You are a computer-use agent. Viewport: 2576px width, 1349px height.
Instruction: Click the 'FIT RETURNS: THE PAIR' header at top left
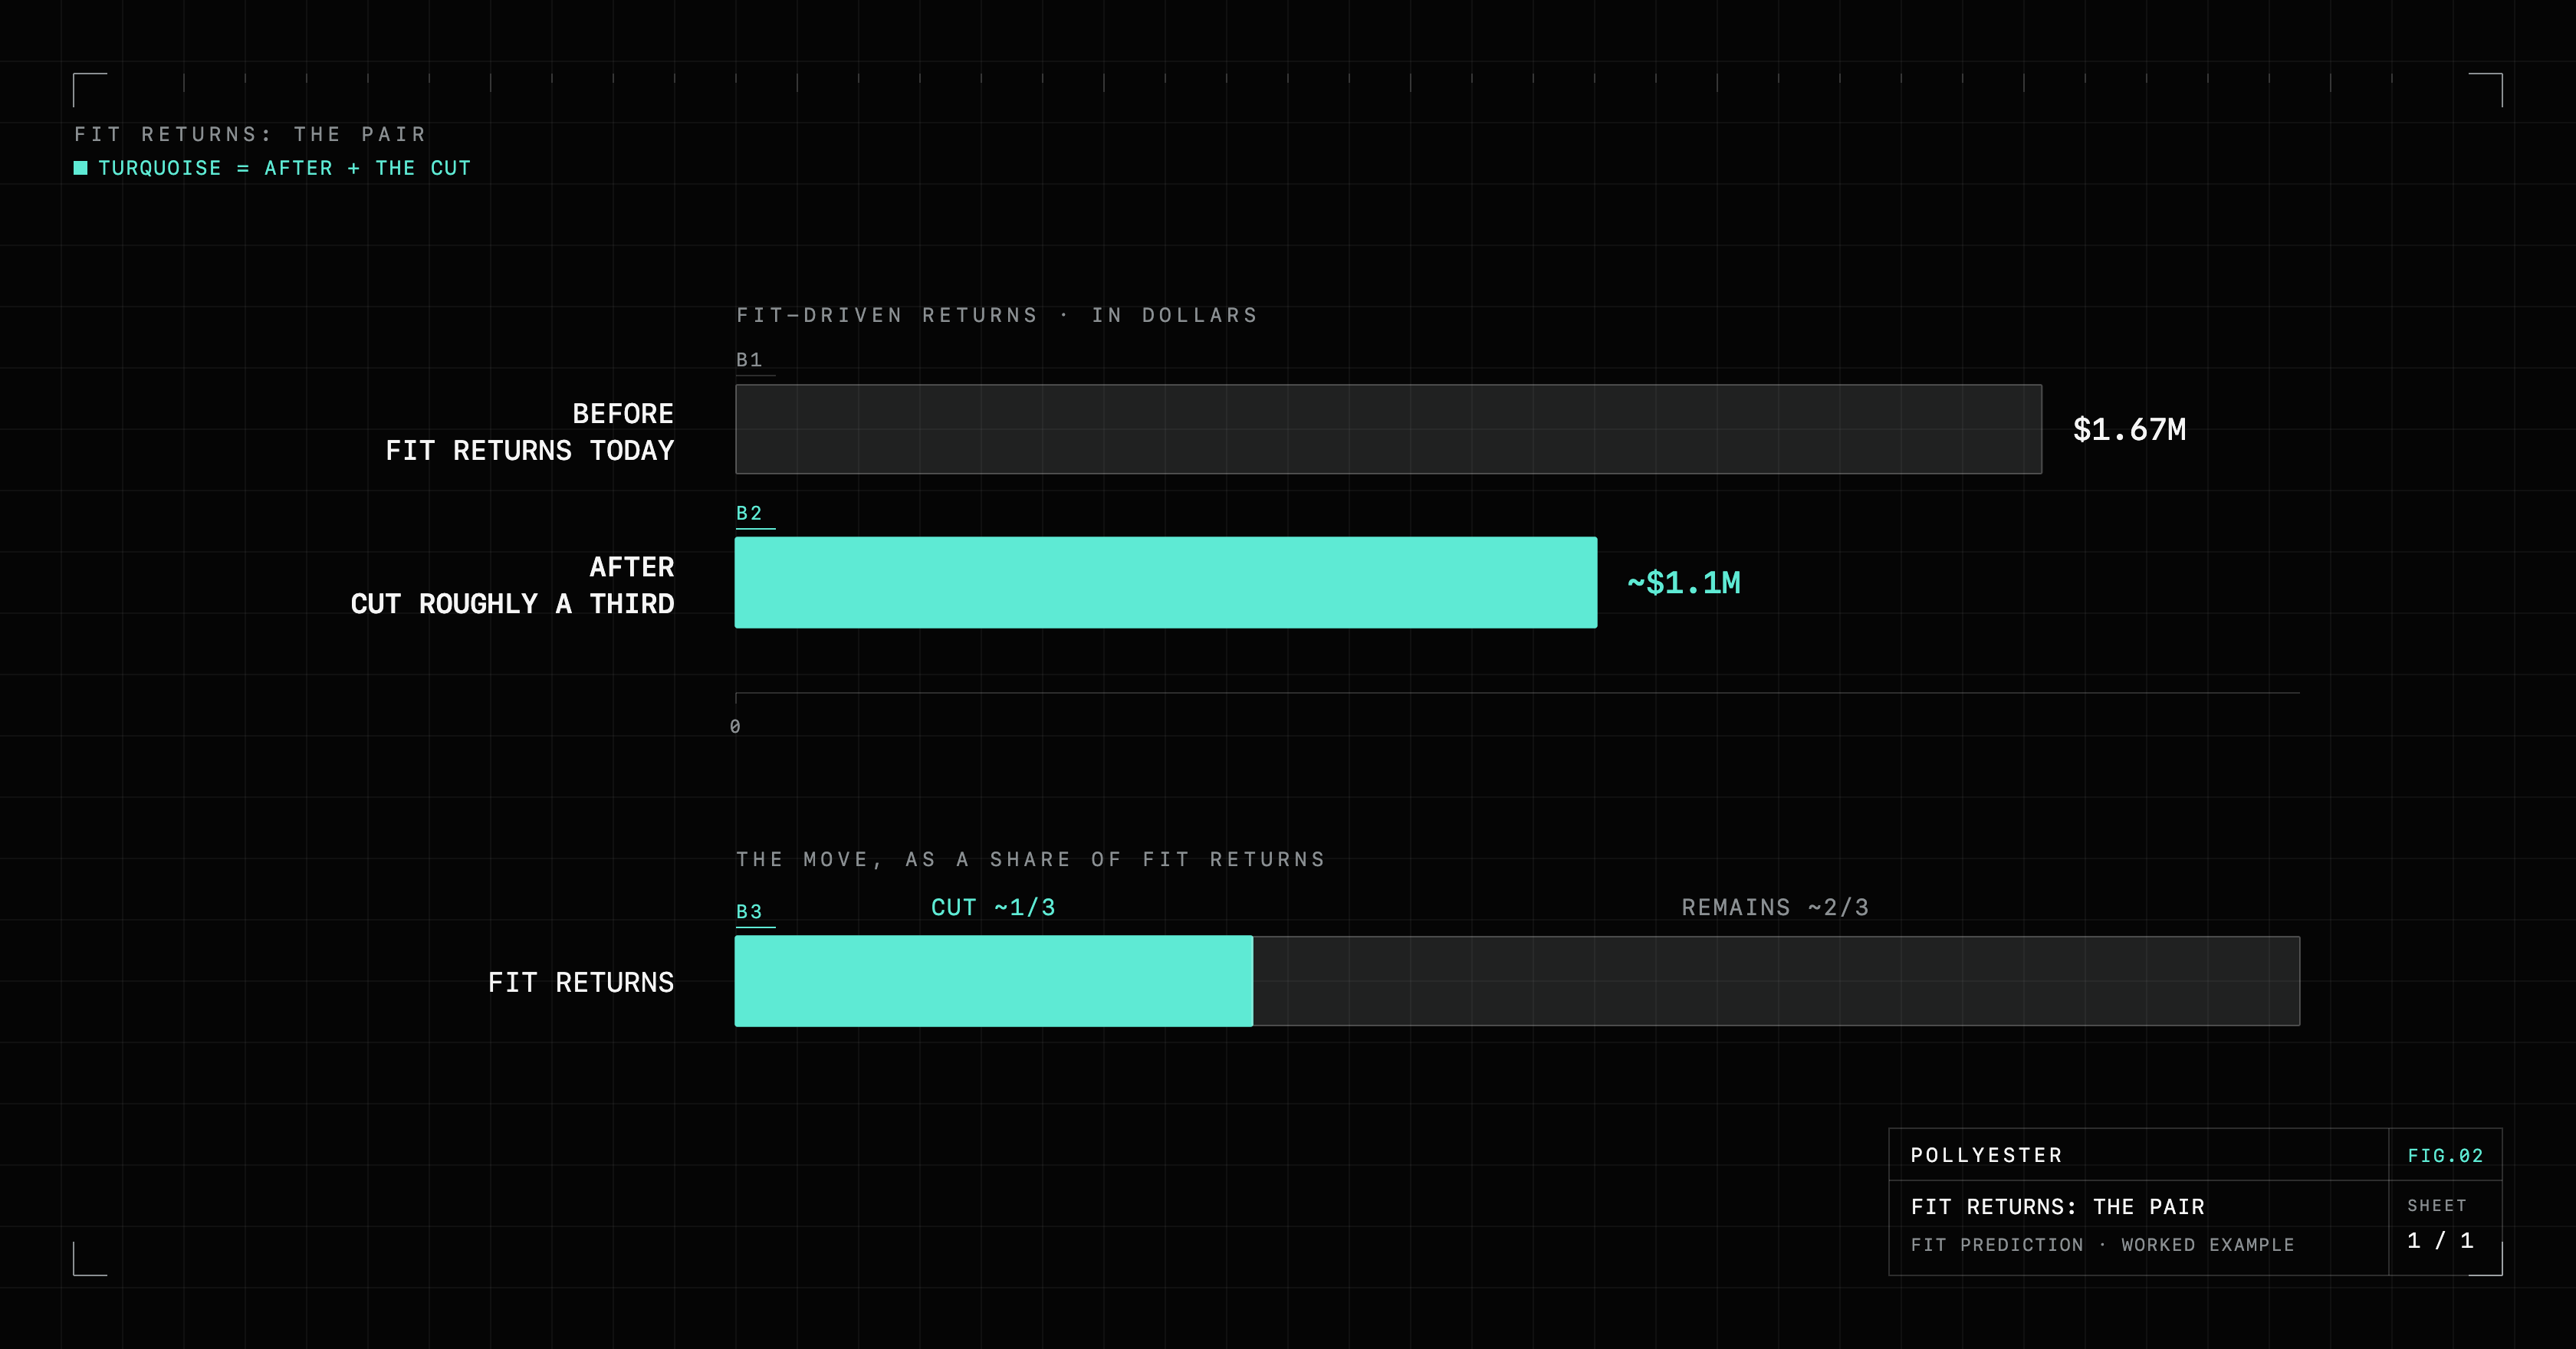point(250,134)
